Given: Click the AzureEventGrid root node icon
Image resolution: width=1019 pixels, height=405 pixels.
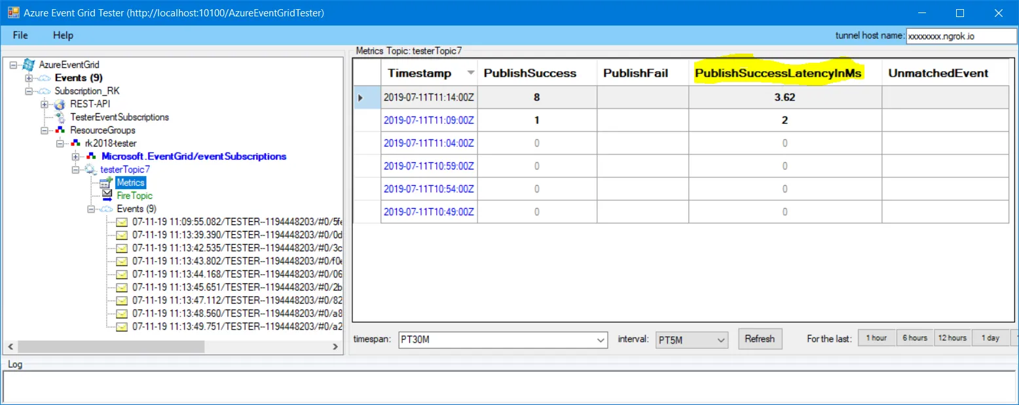Looking at the screenshot, I should [x=28, y=65].
